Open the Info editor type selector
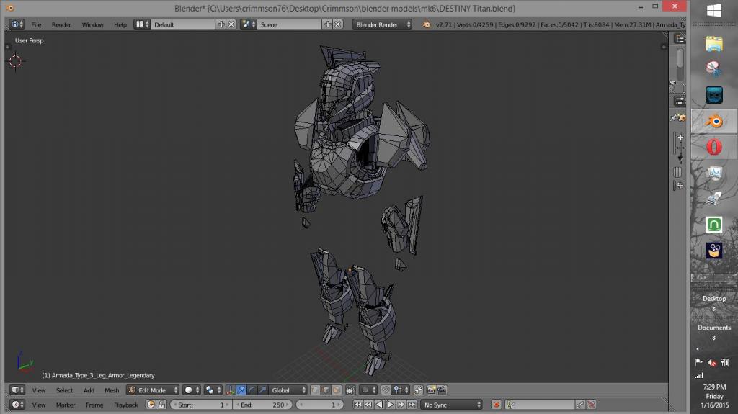The image size is (738, 414). pyautogui.click(x=17, y=24)
